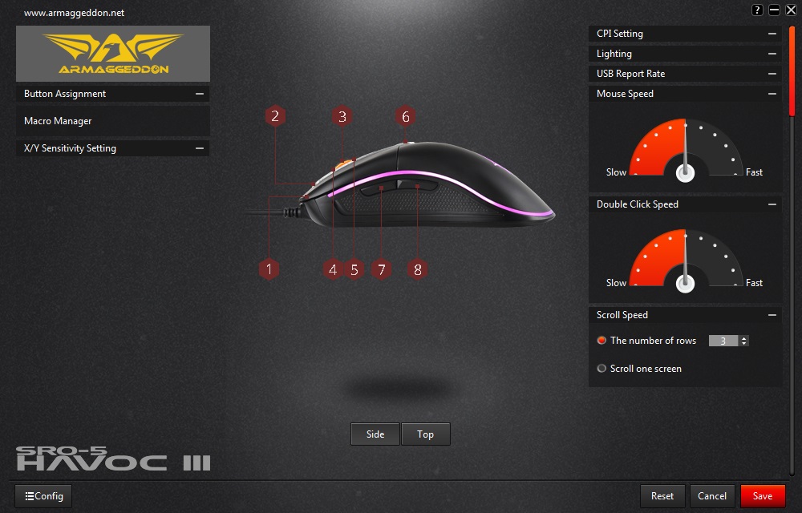Viewport: 802px width, 513px height.
Task: Open the Config menu at bottom left
Action: pos(43,496)
